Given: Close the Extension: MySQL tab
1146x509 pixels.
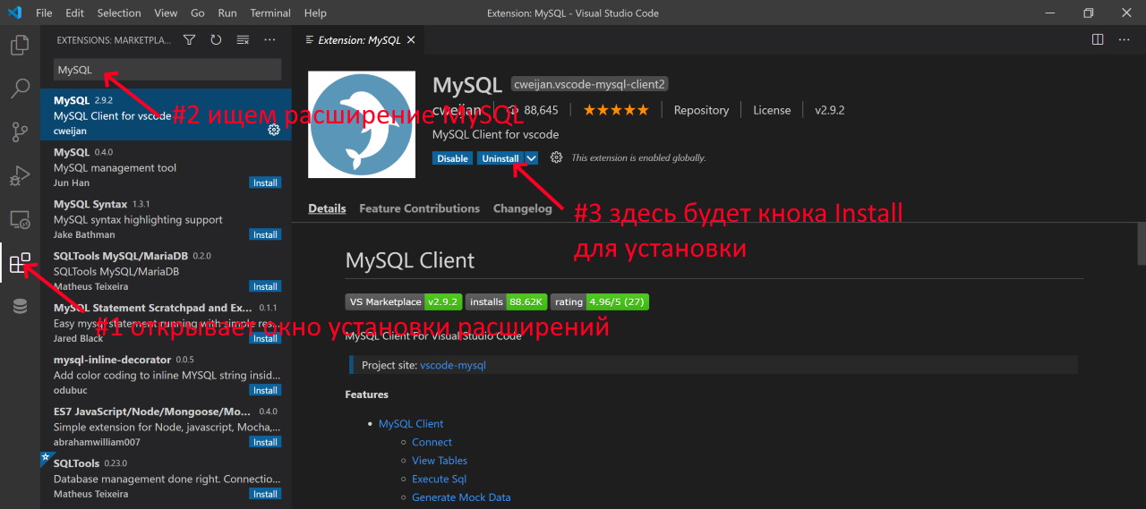Looking at the screenshot, I should coord(411,40).
